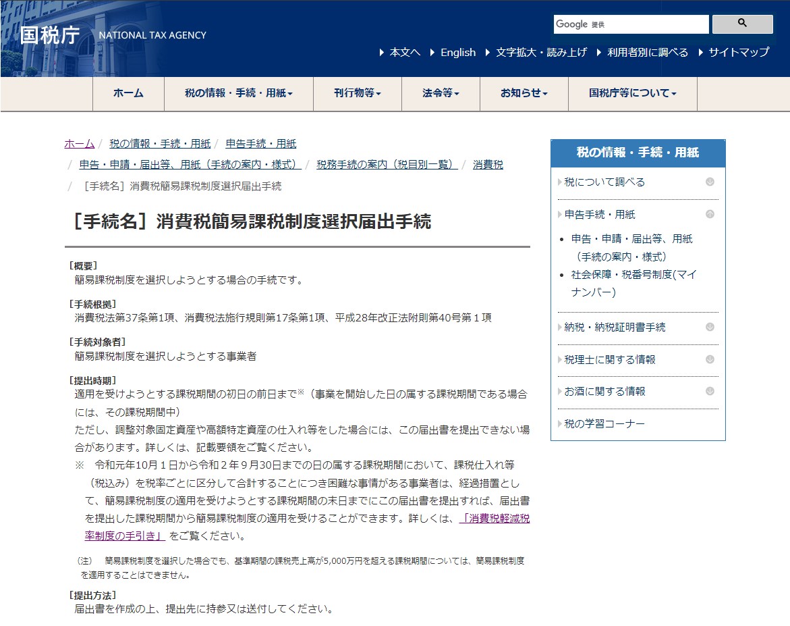The width and height of the screenshot is (790, 626).
Task: Open sidebar item お酒に関する情報
Action: coord(604,392)
